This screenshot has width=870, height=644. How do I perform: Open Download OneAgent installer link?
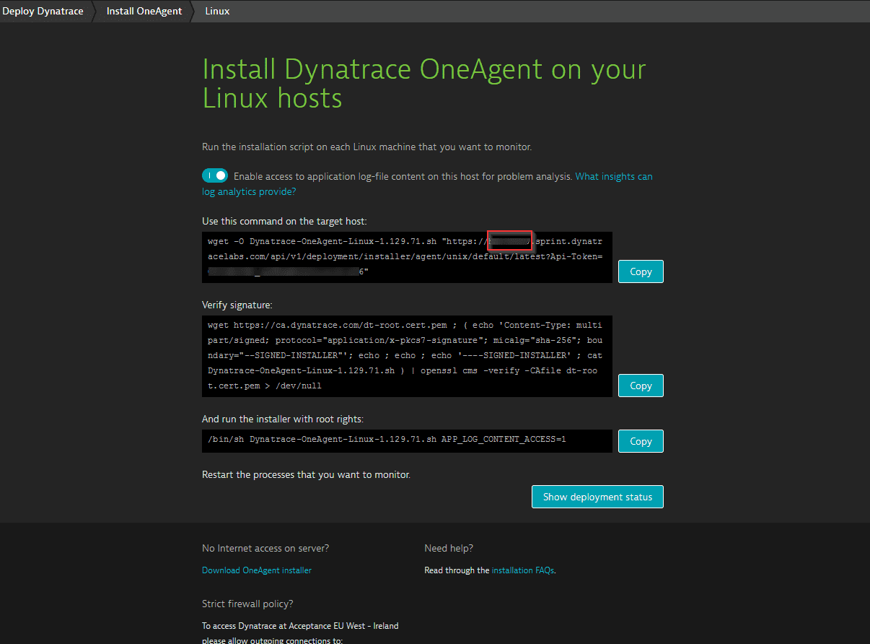257,570
